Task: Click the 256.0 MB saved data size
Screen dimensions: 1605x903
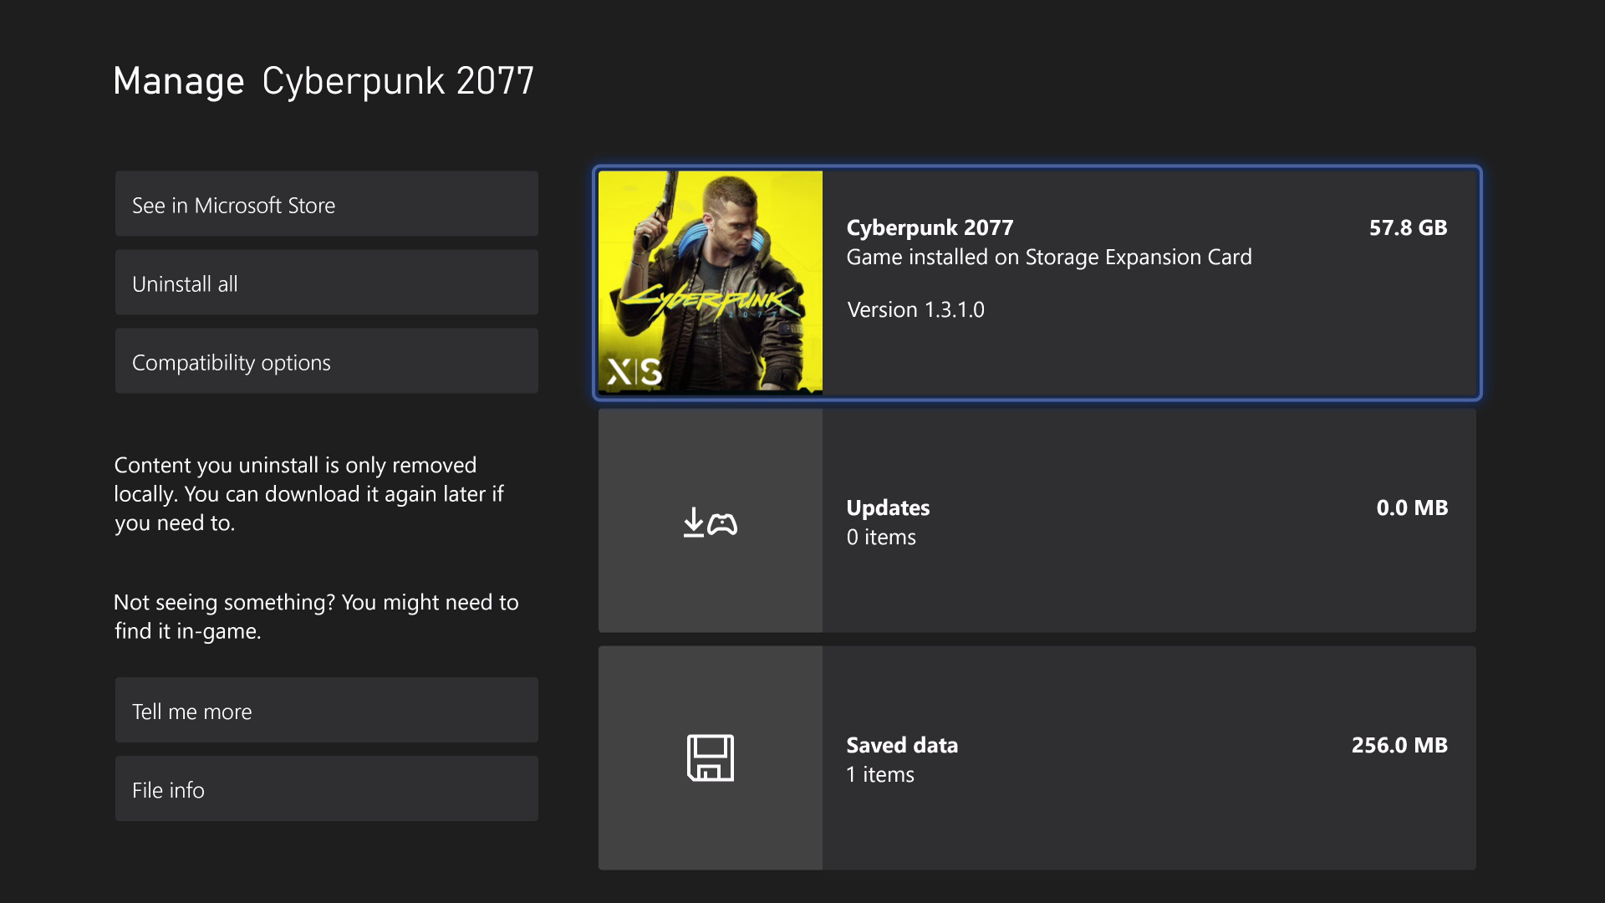Action: [x=1399, y=745]
